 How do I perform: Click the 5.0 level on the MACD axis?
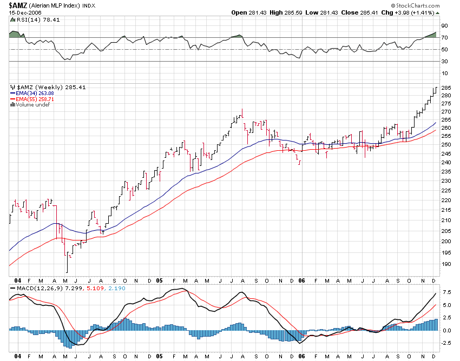coord(447,305)
